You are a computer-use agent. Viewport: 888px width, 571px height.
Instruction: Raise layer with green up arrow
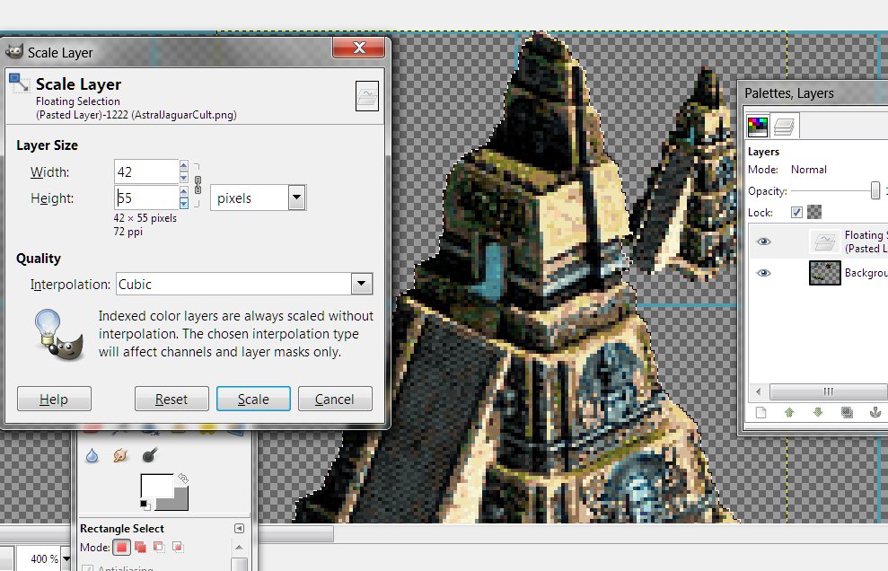click(x=789, y=413)
